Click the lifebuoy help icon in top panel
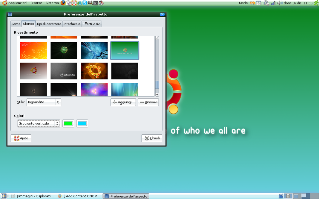Image resolution: width=319 pixels, height=199 pixels. point(74,3)
